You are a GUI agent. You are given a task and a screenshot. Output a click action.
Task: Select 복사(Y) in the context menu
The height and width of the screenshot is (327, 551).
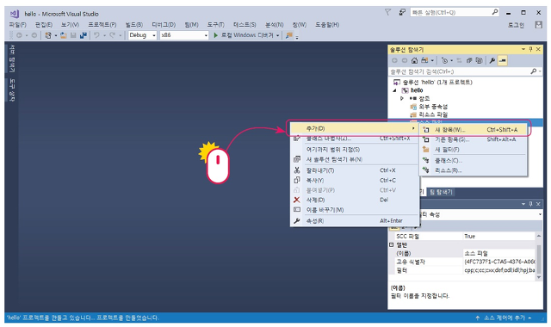click(x=355, y=180)
